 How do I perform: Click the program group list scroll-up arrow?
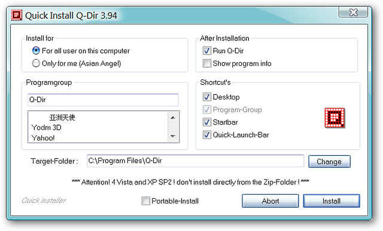tap(173, 118)
